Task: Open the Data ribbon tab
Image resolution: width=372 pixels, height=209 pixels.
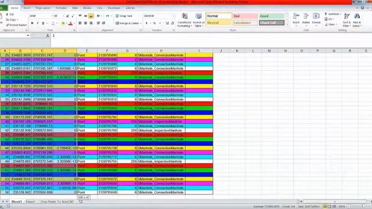Action: 75,8
